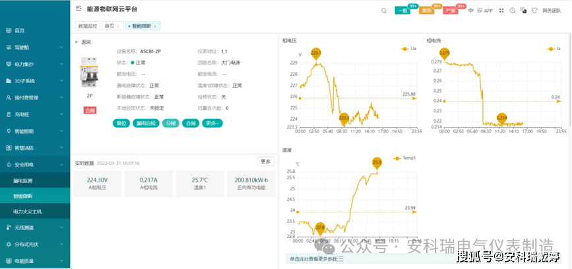Open the 一般 alarm badge
The height and width of the screenshot is (269, 572).
pos(402,11)
